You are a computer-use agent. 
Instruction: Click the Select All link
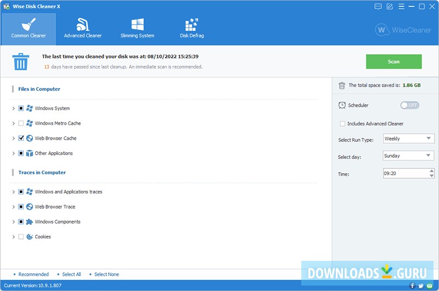[x=71, y=274]
